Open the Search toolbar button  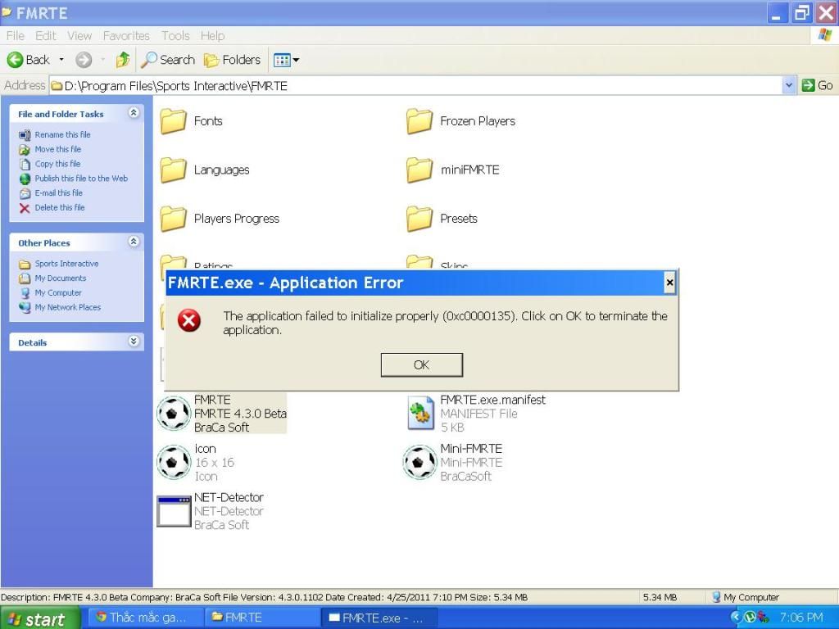[168, 59]
